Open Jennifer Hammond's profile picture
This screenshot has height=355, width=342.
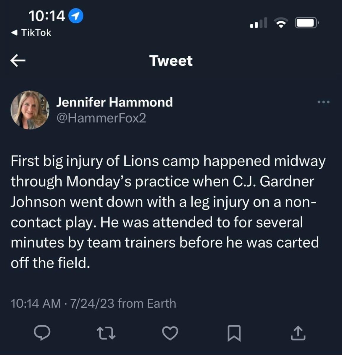[30, 110]
